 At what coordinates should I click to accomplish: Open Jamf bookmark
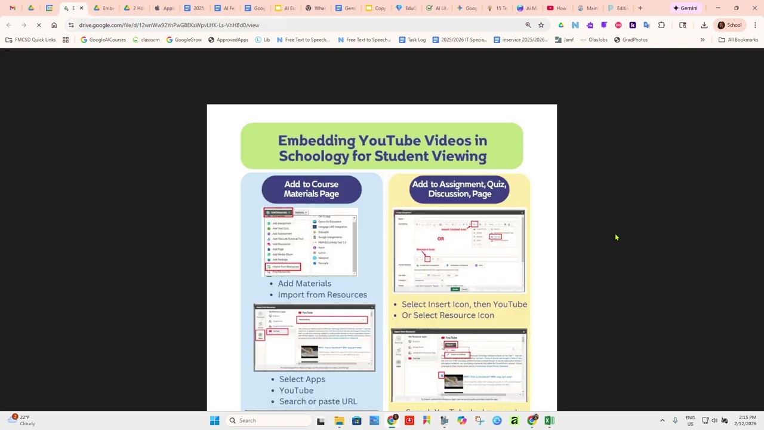click(x=564, y=40)
